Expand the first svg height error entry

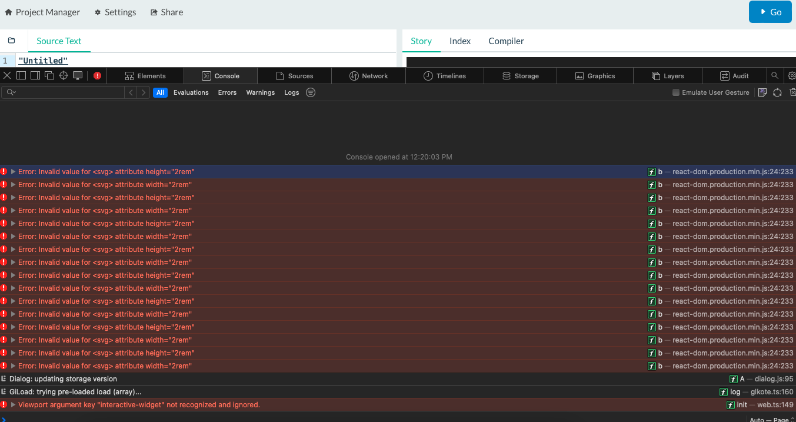[13, 172]
